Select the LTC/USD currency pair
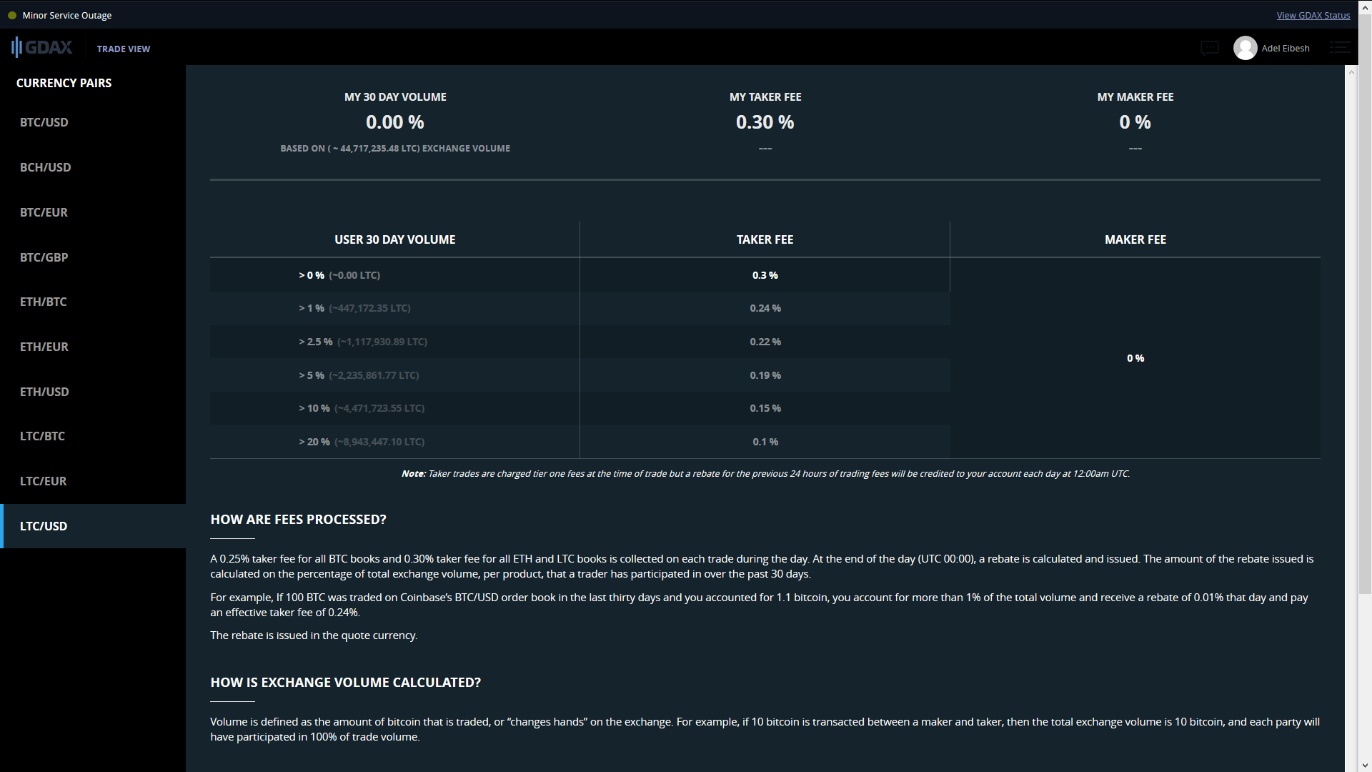This screenshot has height=772, width=1372. 93,526
